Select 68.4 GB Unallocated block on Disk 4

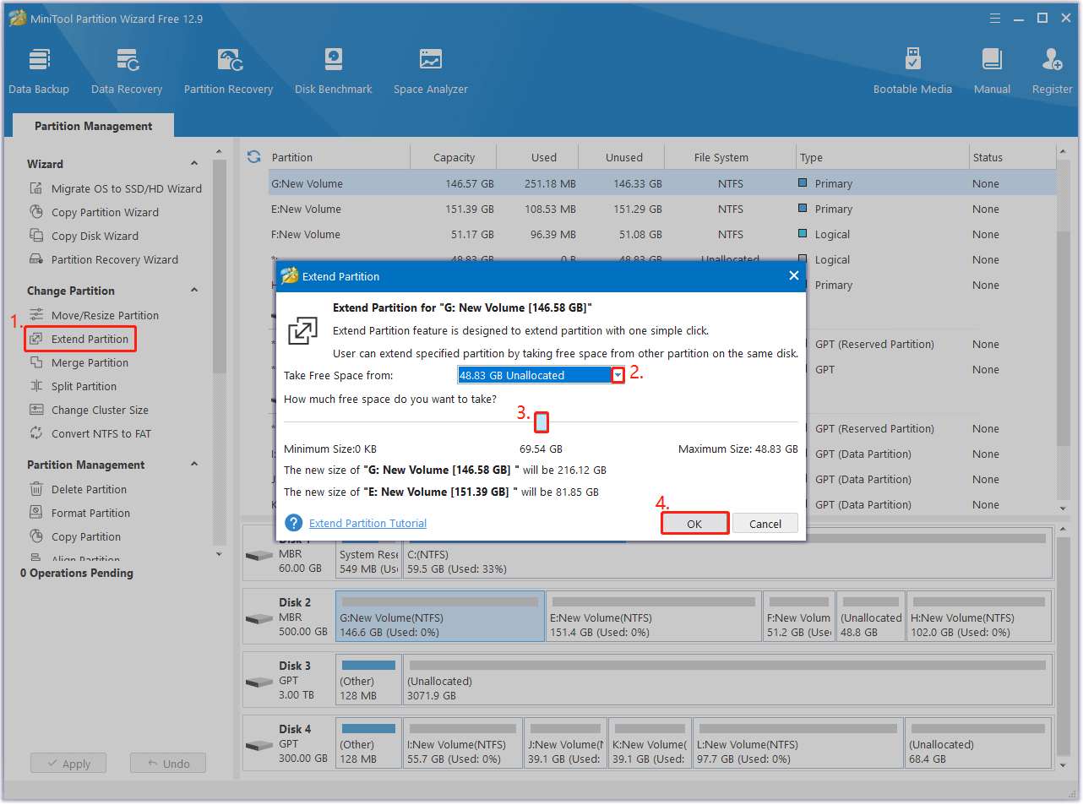coord(979,743)
